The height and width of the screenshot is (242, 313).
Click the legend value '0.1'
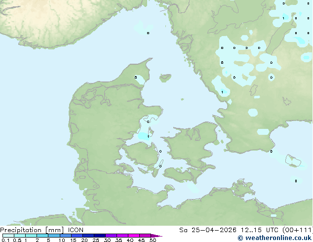point(5,240)
